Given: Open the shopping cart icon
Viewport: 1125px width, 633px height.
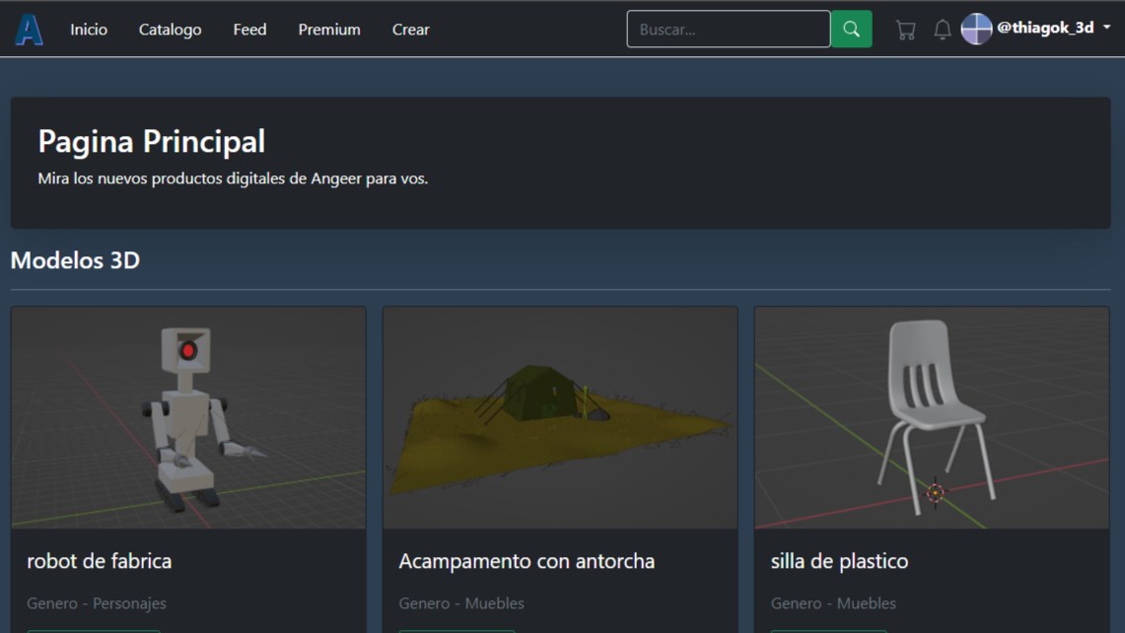Looking at the screenshot, I should point(905,30).
